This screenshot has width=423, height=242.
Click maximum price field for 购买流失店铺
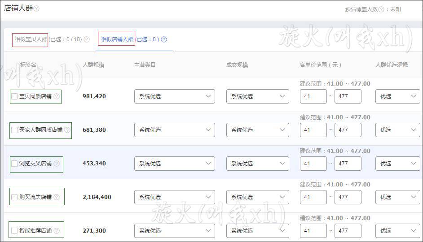[x=348, y=197]
